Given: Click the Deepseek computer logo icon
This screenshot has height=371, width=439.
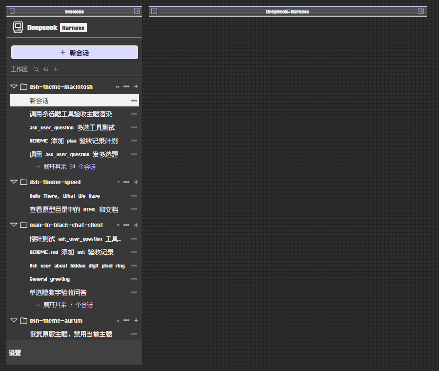Looking at the screenshot, I should [18, 27].
